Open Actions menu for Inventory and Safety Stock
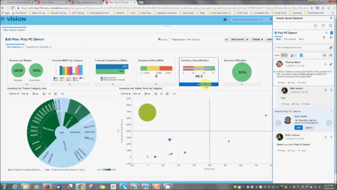Viewport: 337px width, 190px height. [125, 94]
